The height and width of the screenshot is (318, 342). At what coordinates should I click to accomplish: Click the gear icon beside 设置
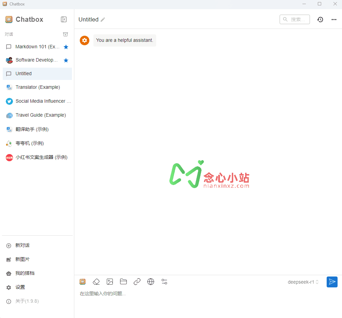pyautogui.click(x=9, y=287)
